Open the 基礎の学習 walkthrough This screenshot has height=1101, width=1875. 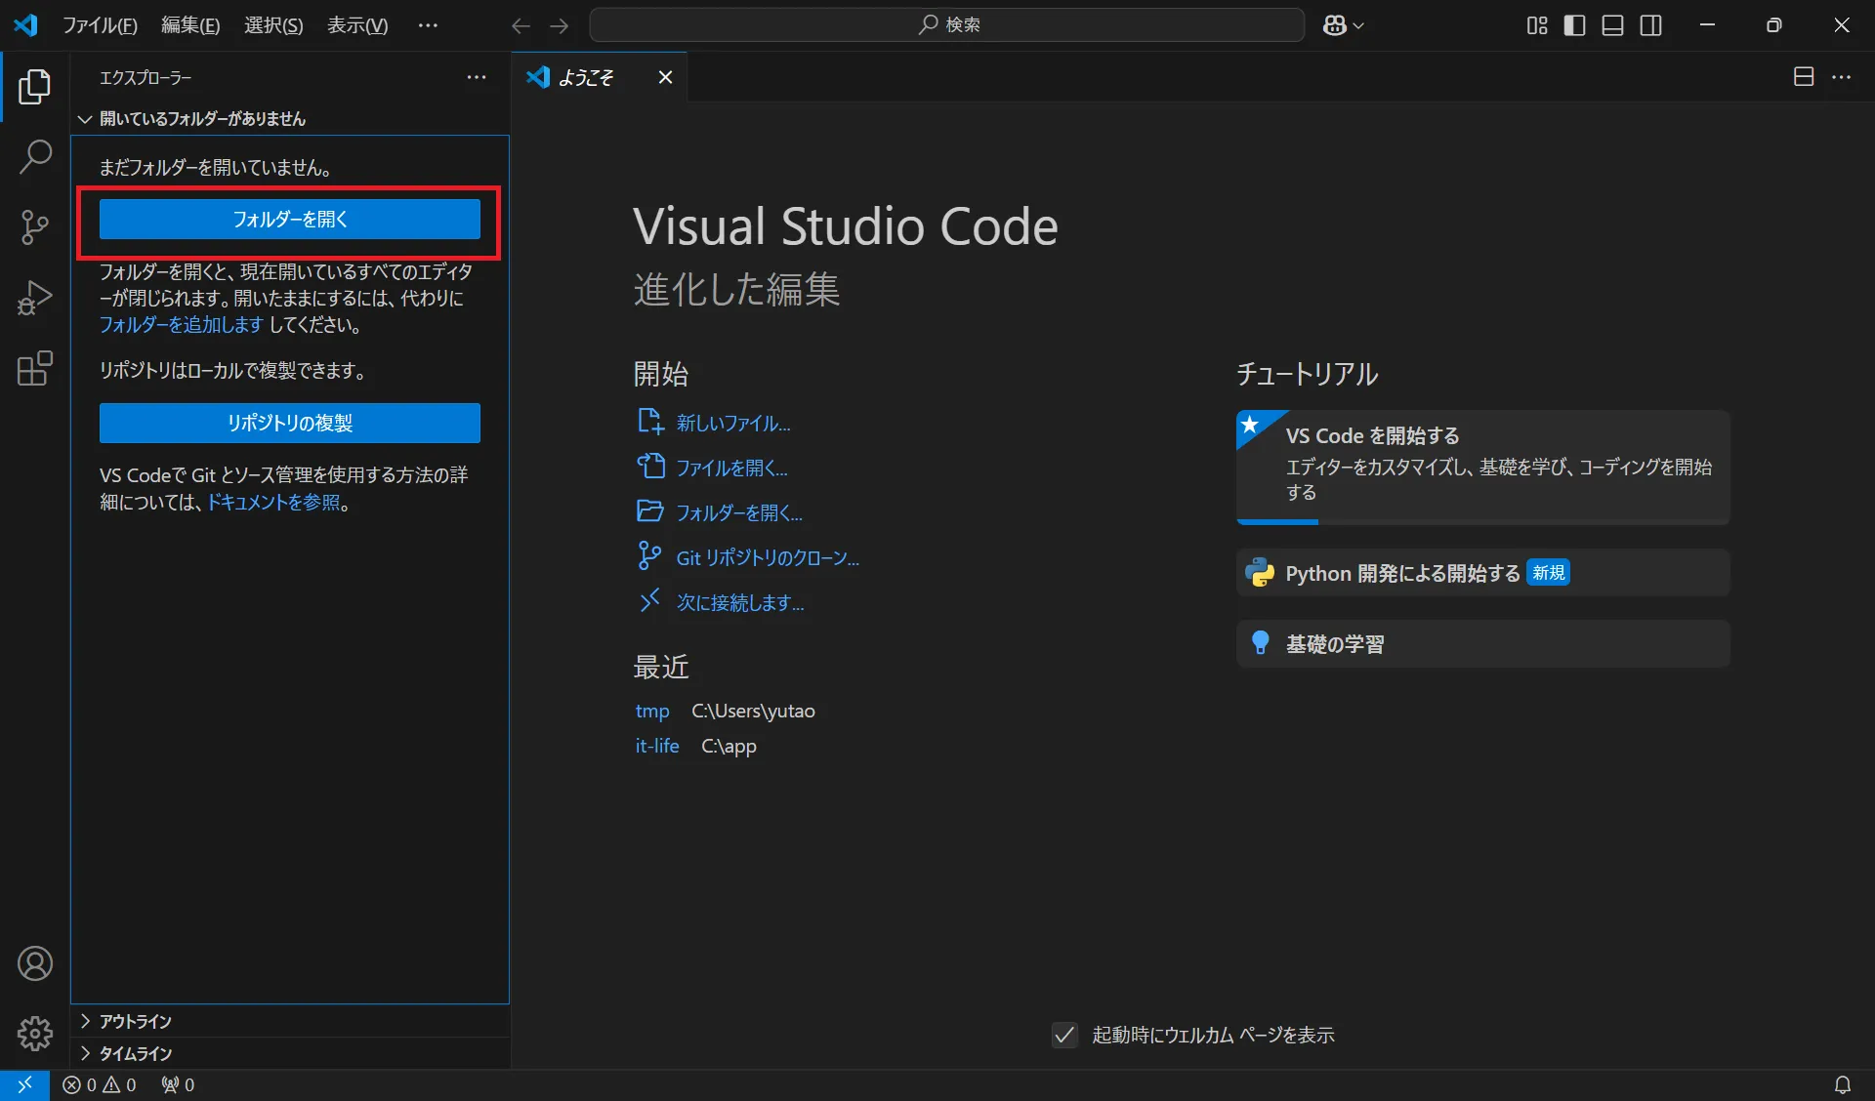1483,643
